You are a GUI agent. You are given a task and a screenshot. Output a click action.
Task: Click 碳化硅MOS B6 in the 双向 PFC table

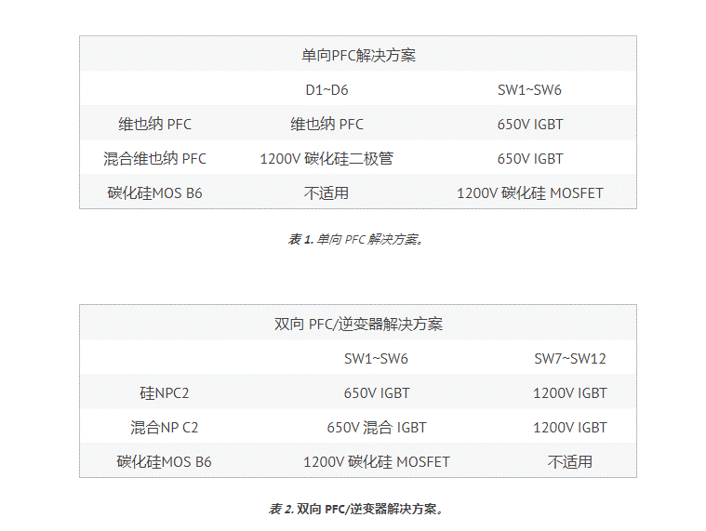coord(165,462)
